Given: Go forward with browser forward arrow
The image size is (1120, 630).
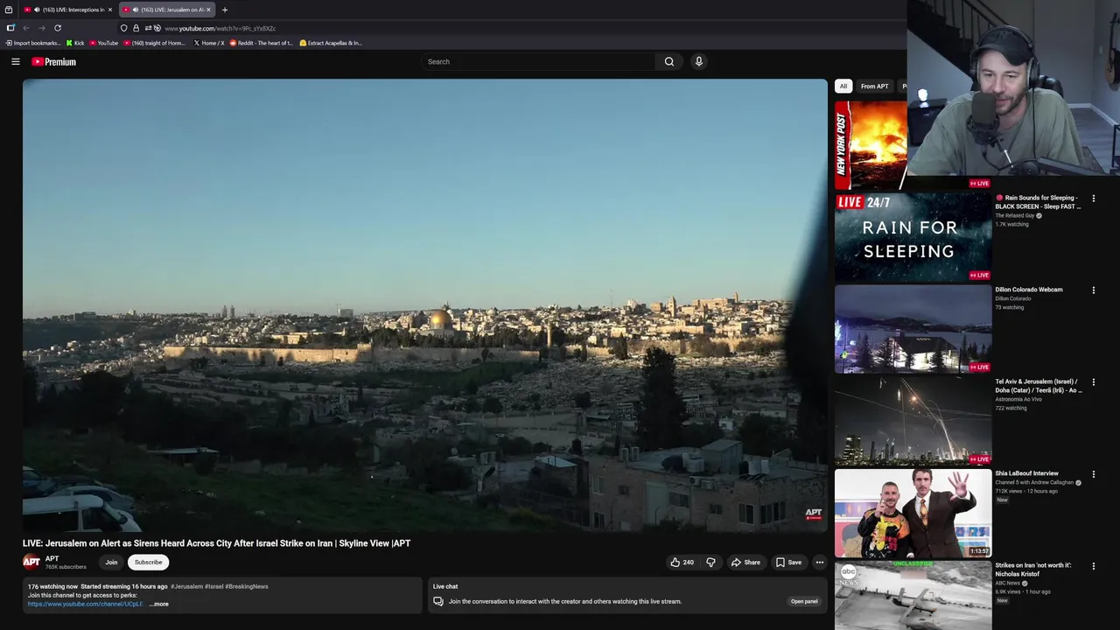Looking at the screenshot, I should point(41,28).
